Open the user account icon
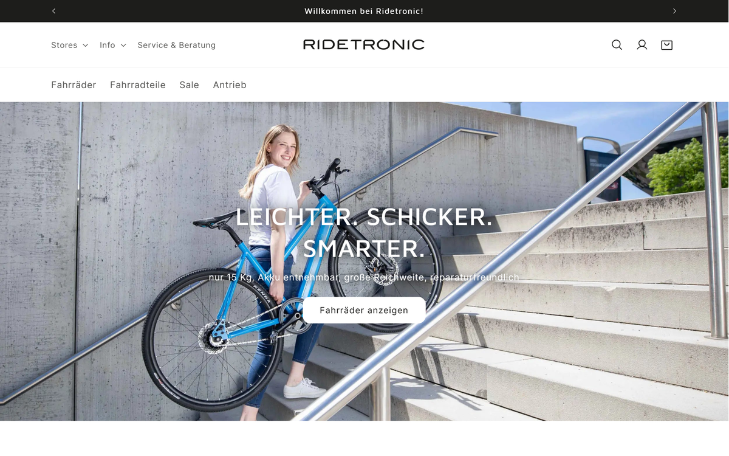Screen dimensions: 729x456 (x=642, y=45)
